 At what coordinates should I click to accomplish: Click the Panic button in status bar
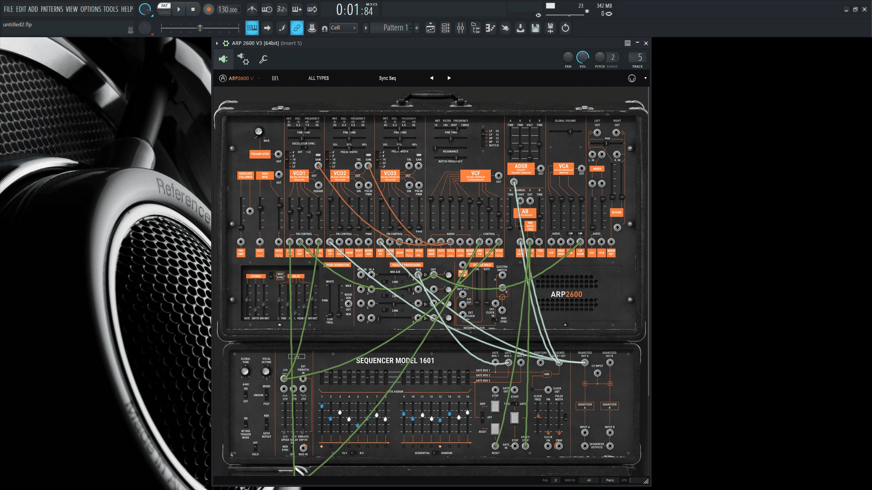[610, 480]
